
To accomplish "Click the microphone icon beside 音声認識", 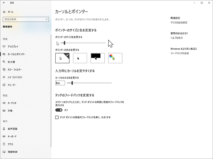I will point(4,129).
